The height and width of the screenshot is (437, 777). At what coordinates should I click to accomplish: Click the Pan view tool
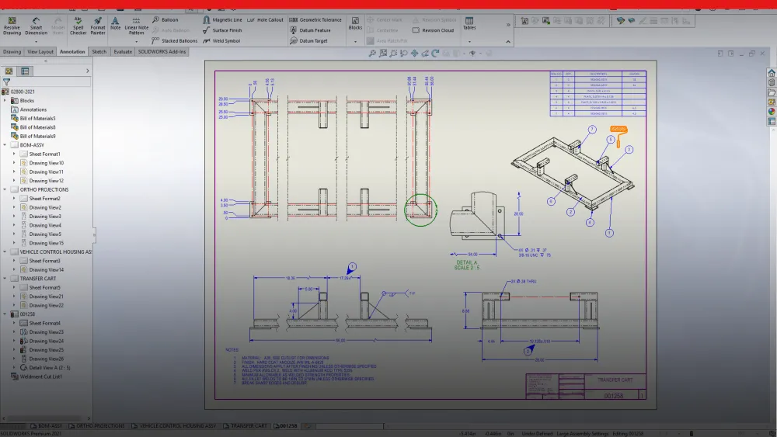click(x=414, y=53)
